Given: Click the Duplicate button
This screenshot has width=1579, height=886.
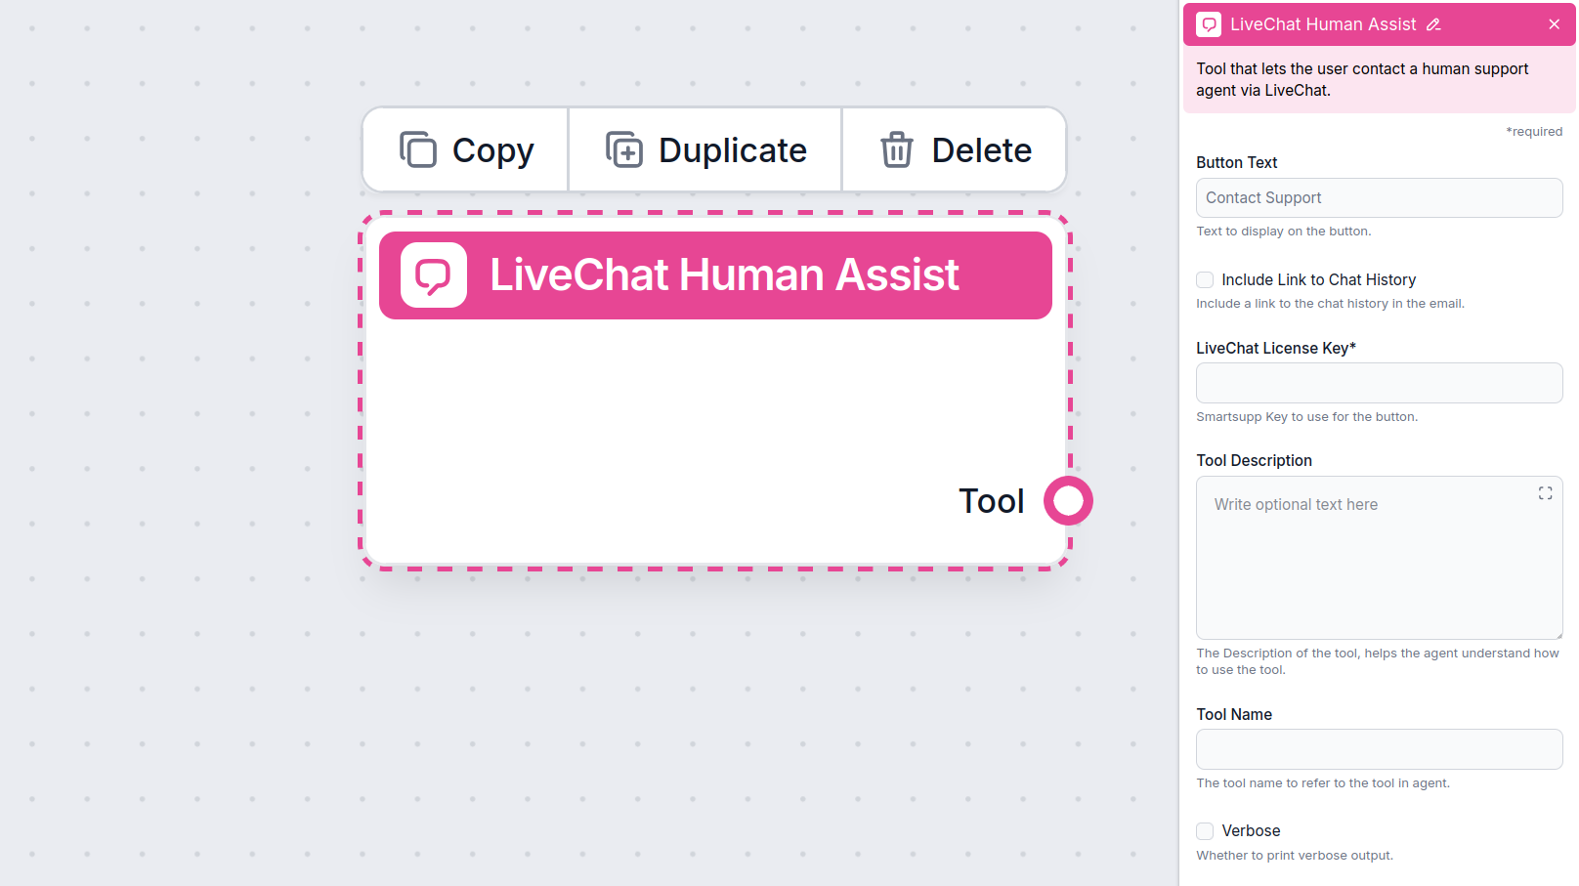Looking at the screenshot, I should click(x=705, y=149).
